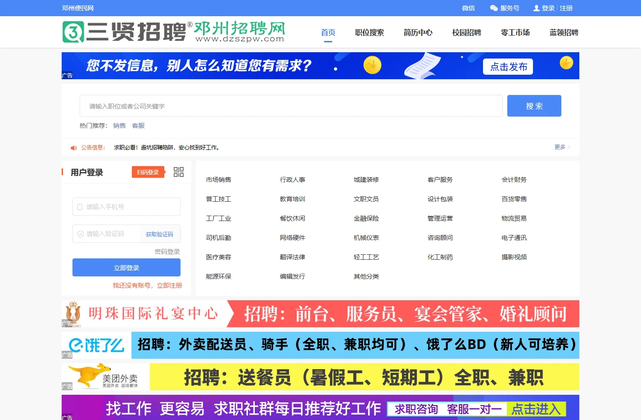This screenshot has width=641, height=420.
Task: Open 简历中心 navigation tab
Action: tap(418, 32)
